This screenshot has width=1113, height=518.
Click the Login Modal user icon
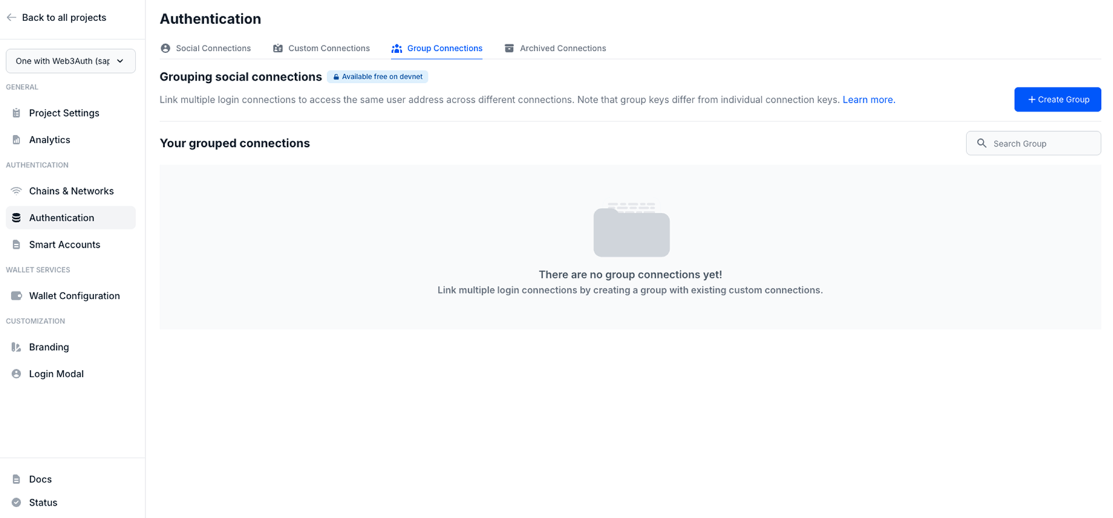[16, 374]
